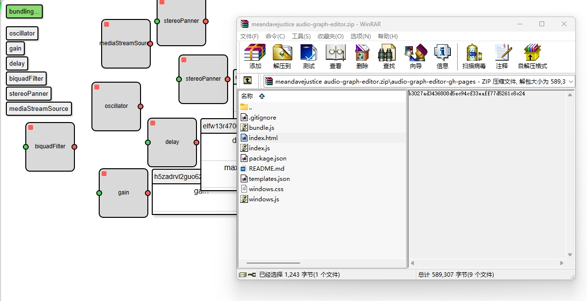Image resolution: width=587 pixels, height=301 pixels.
Task: Select the bundle.js file icon
Action: coord(244,127)
